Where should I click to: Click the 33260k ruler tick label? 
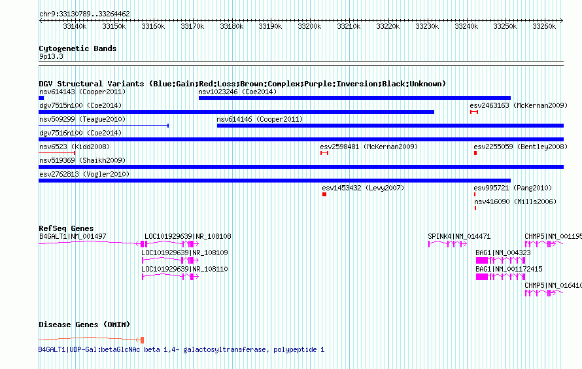(544, 26)
